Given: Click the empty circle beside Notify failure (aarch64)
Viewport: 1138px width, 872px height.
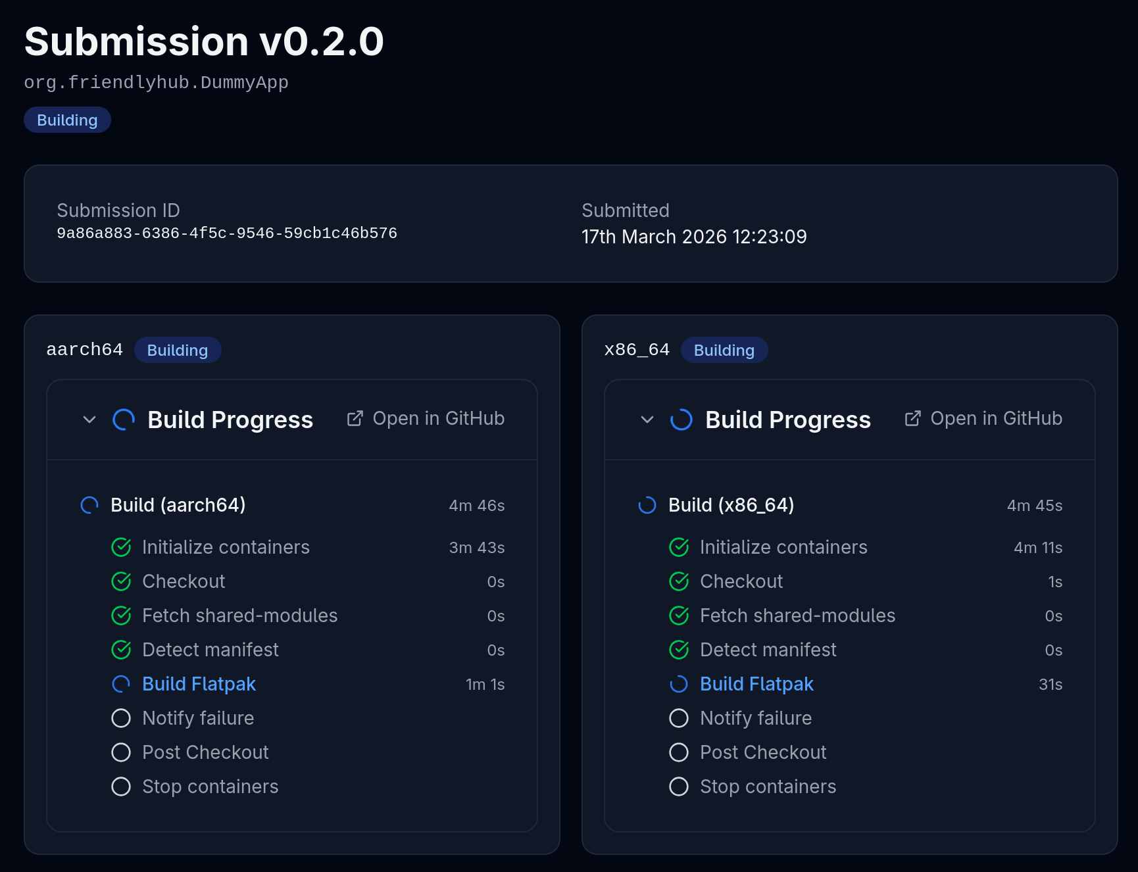Looking at the screenshot, I should [x=121, y=718].
